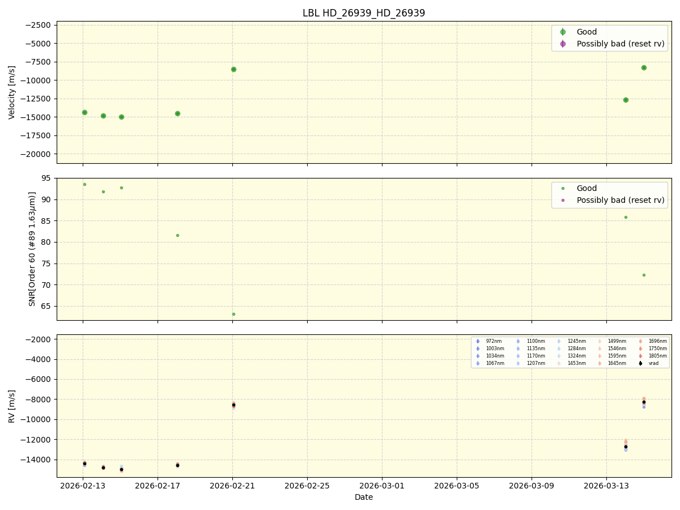680x510 pixels.
Task: Click the 1750nm legend marker
Action: (640, 348)
